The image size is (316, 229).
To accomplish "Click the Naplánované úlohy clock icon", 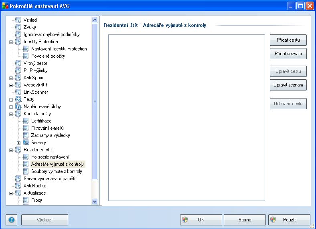I will [18, 106].
